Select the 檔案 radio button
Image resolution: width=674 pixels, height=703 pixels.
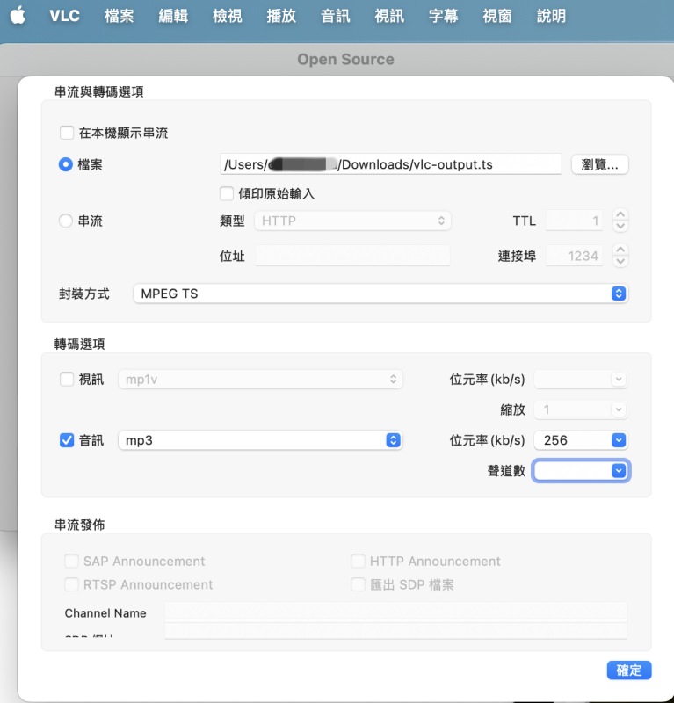(66, 164)
